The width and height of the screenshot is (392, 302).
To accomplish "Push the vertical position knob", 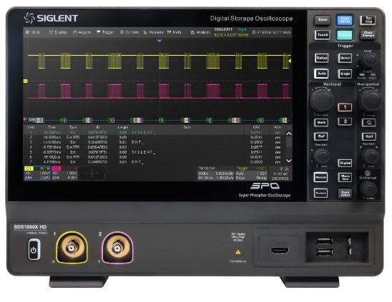I will pyautogui.click(x=322, y=156).
